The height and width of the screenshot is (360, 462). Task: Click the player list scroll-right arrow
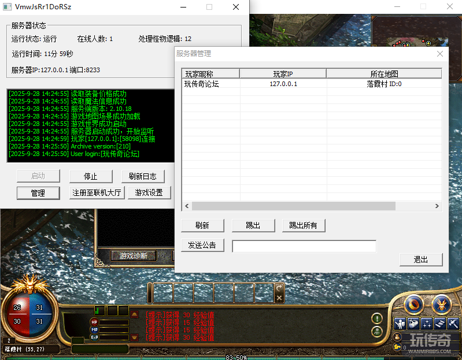437,206
